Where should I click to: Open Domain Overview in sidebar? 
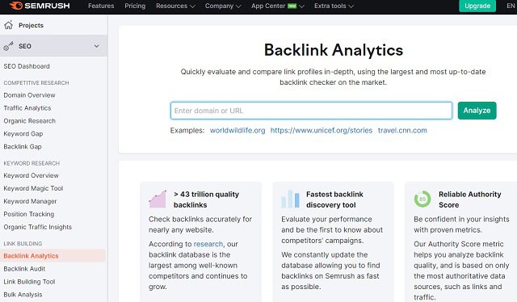29,95
